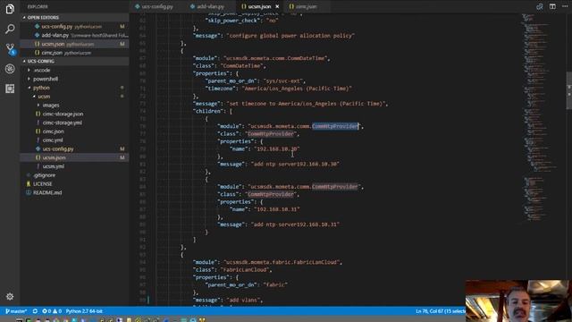Show errors and warnings count in status bar

[52, 311]
